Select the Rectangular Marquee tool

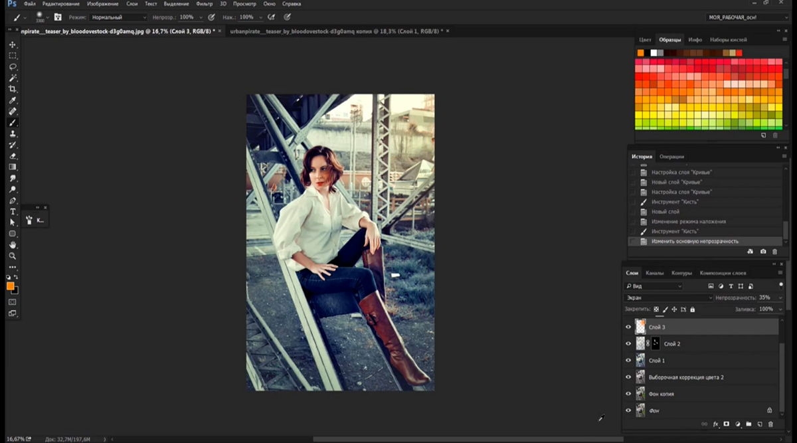click(13, 56)
